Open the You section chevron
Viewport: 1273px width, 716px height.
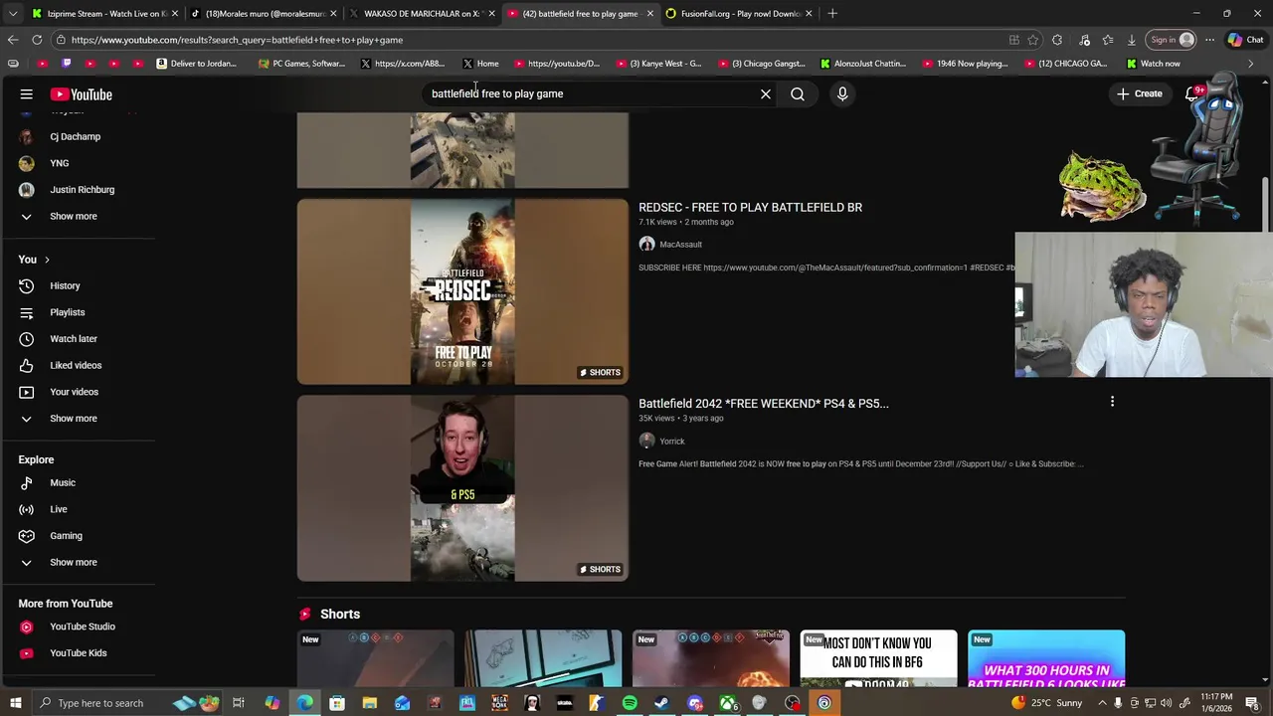[47, 260]
